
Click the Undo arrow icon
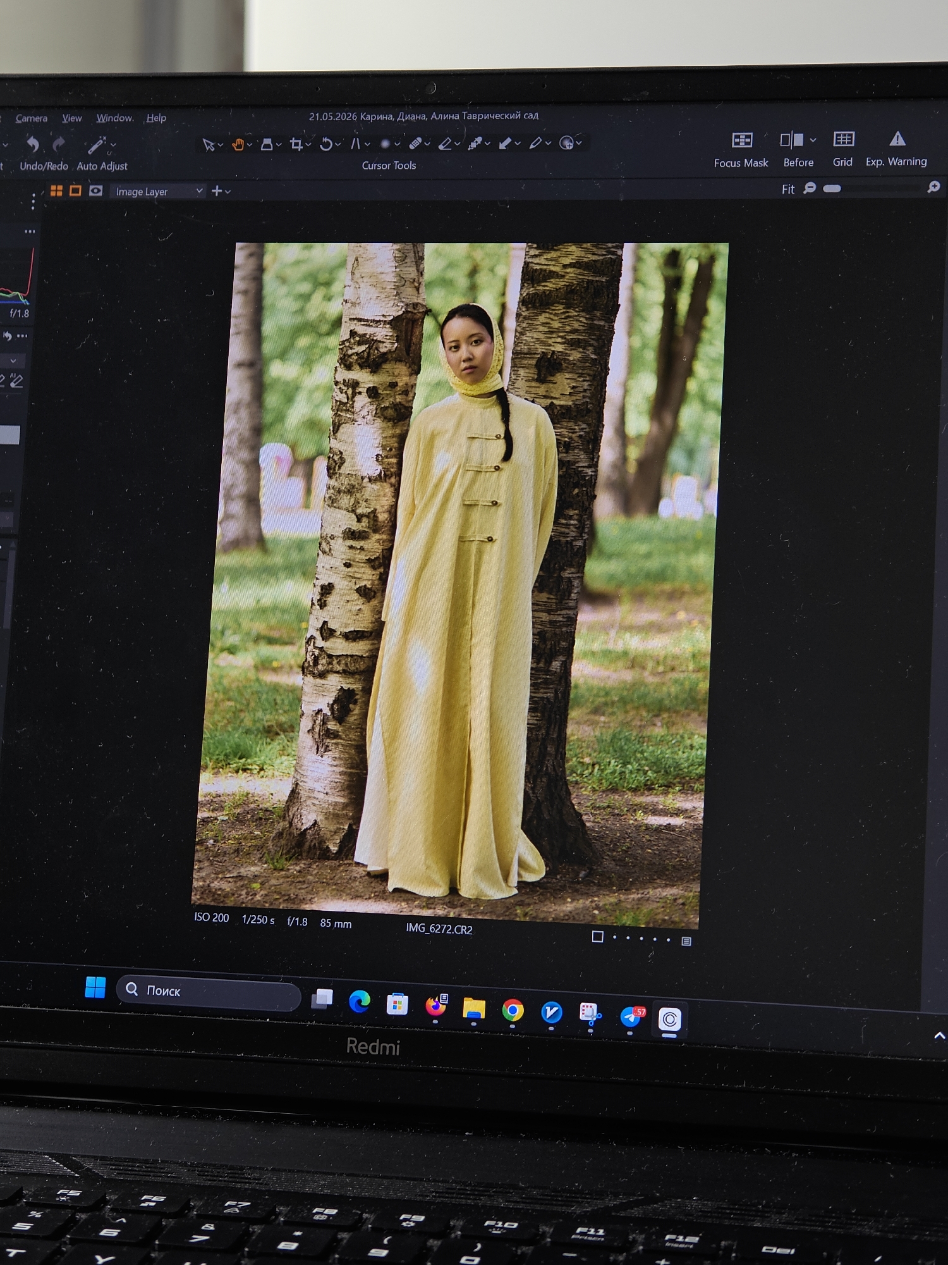[33, 145]
